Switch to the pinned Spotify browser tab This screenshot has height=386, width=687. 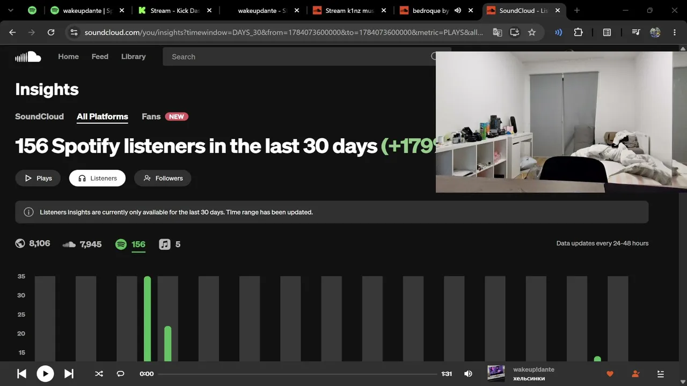coord(32,10)
